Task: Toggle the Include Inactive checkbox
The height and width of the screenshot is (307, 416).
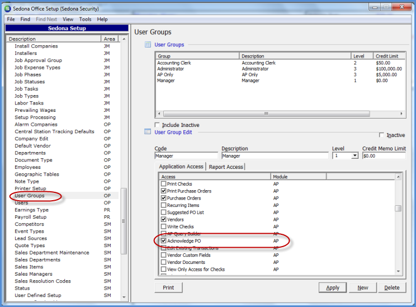Action: point(157,125)
